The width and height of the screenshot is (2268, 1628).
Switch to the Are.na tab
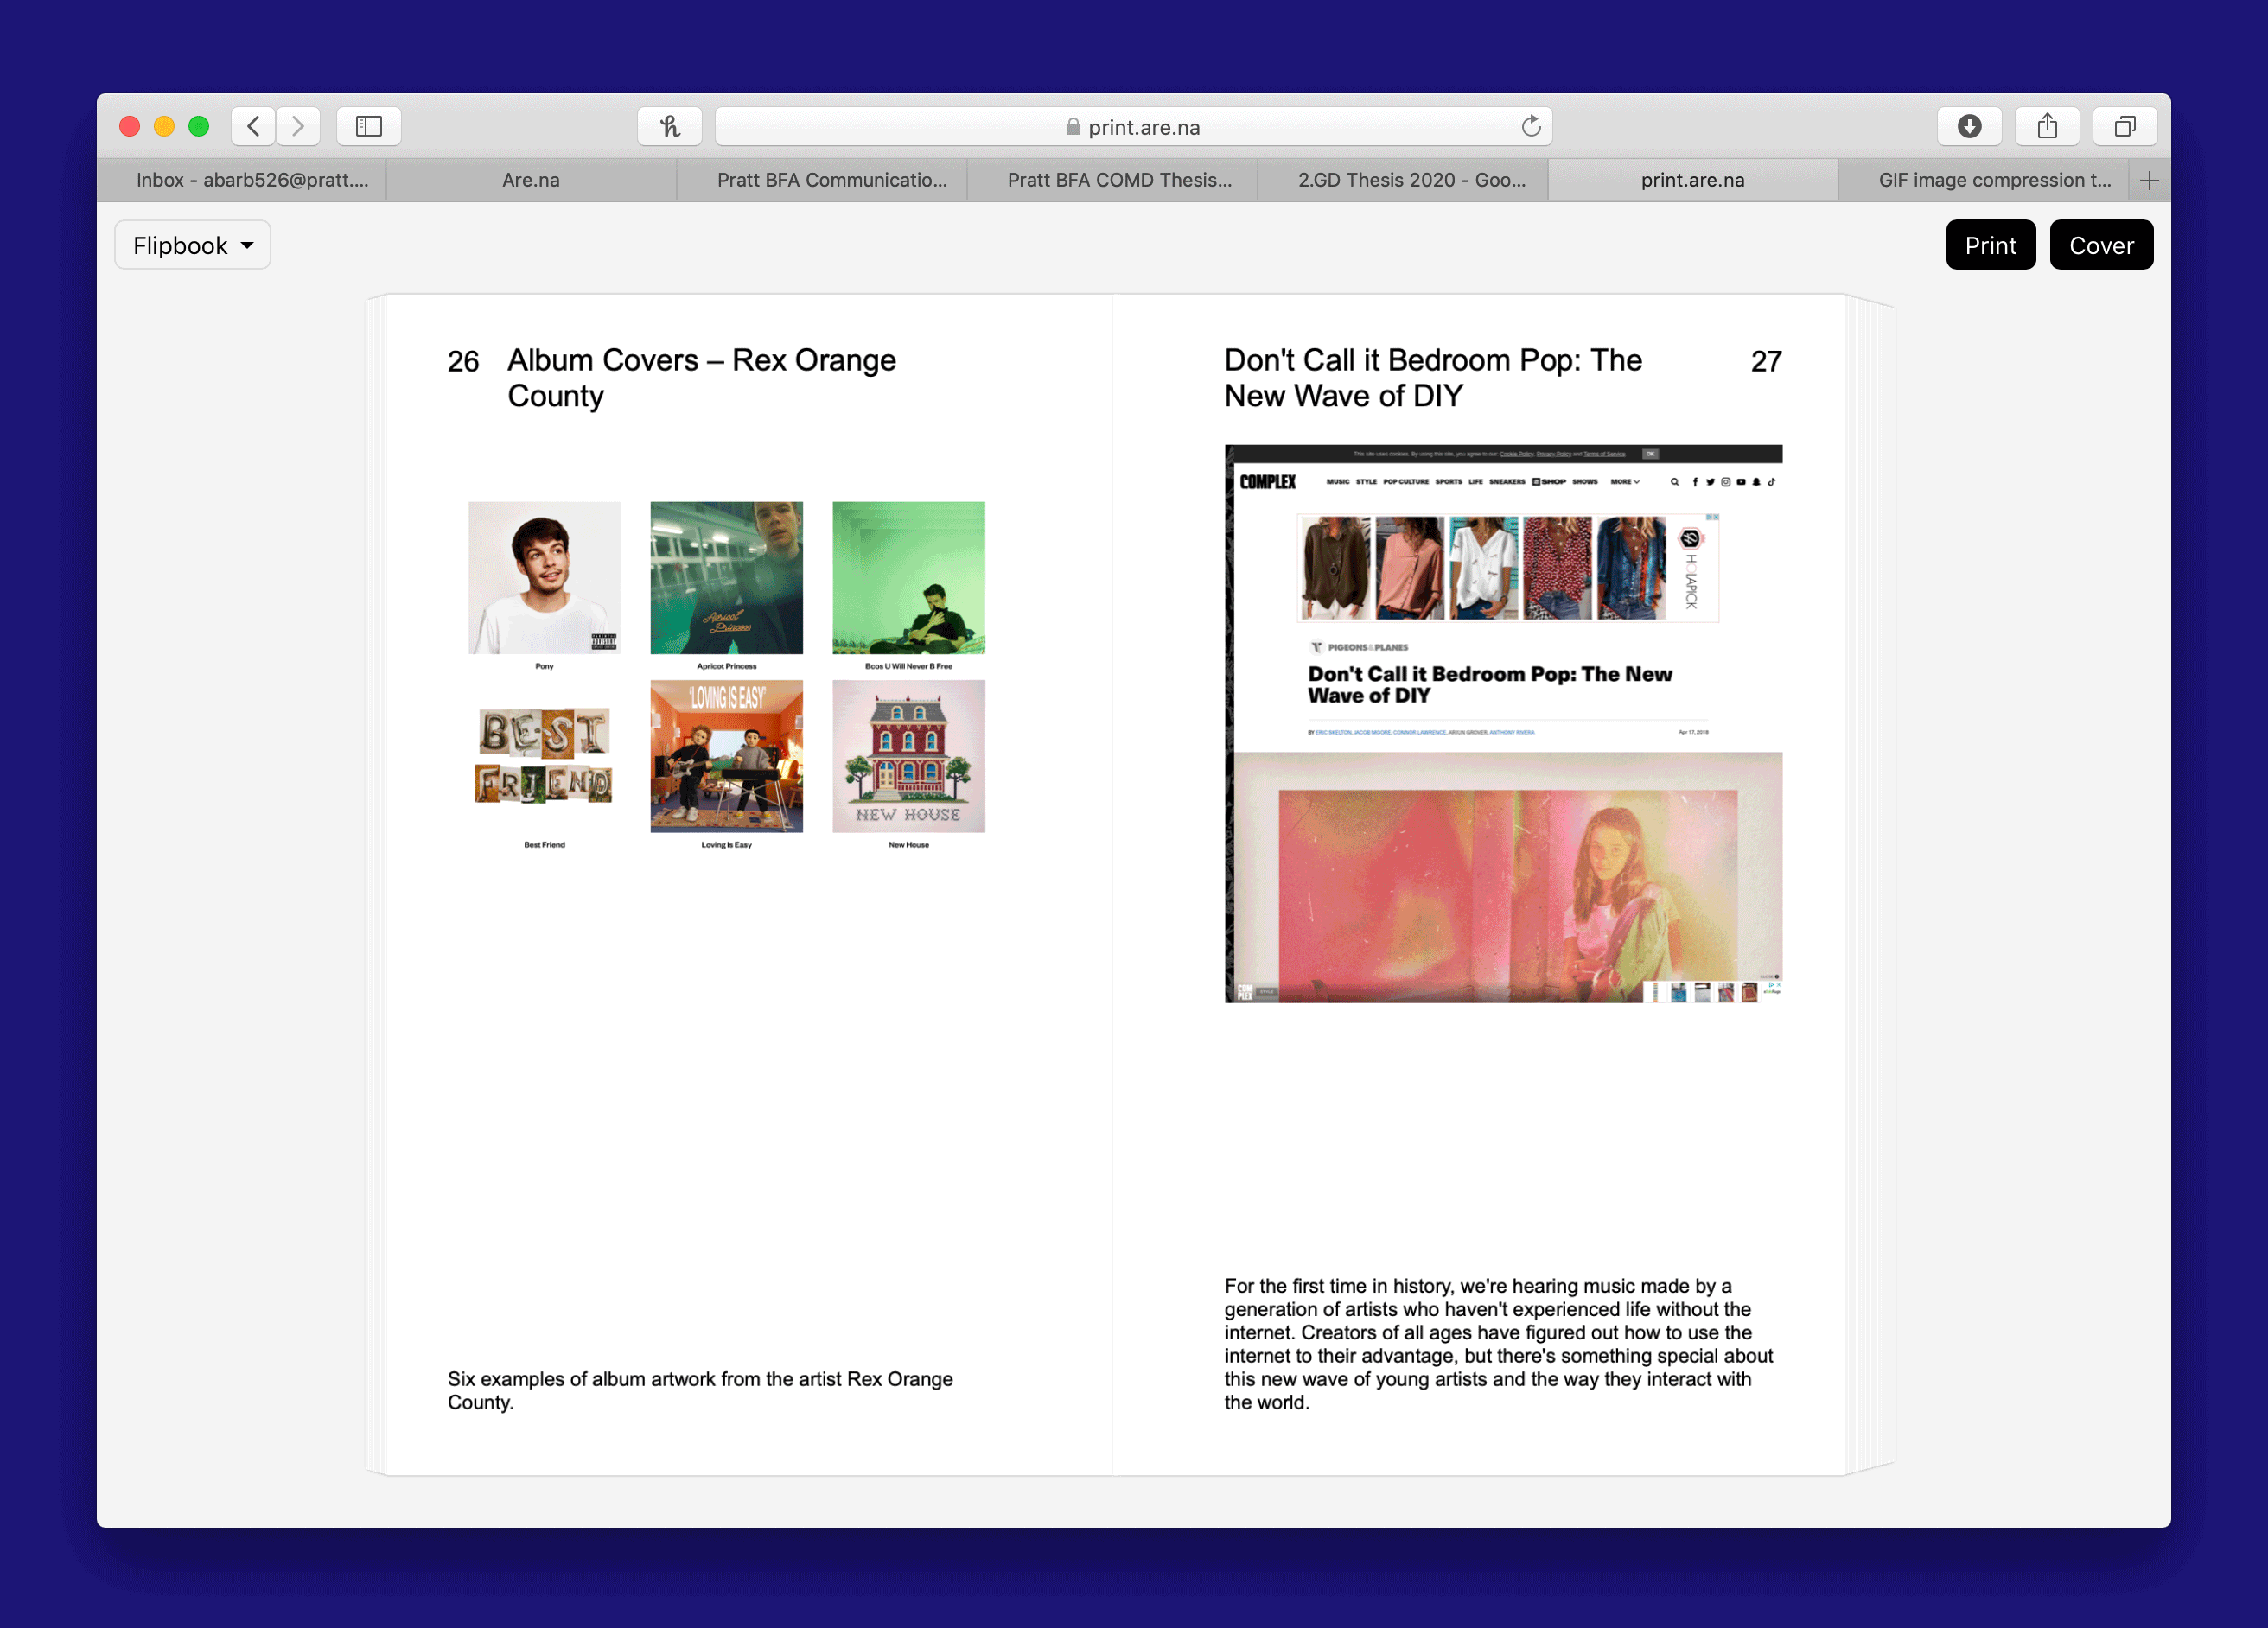click(531, 180)
